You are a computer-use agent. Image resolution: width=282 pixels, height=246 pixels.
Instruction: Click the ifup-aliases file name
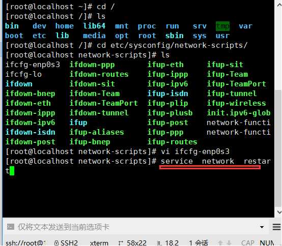click(x=97, y=132)
